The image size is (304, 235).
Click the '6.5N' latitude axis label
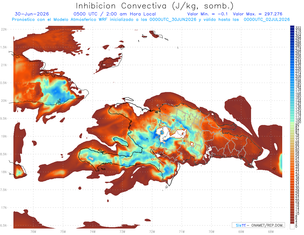(x=4, y=225)
